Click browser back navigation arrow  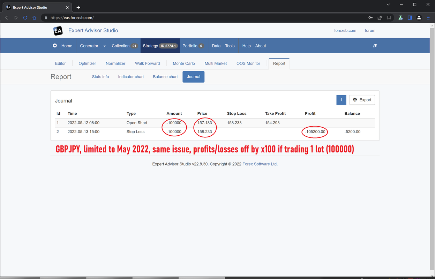pyautogui.click(x=7, y=17)
